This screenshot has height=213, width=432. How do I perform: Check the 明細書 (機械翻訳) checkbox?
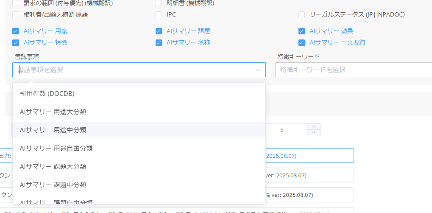[x=159, y=3]
